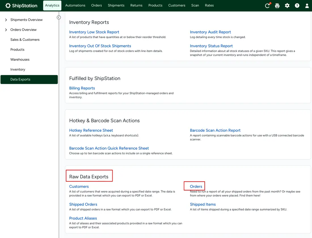
Task: Expand the Orders Overview chevron
Action: (6, 30)
